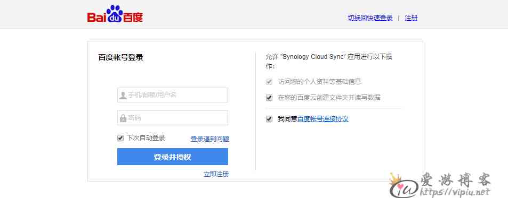This screenshot has width=508, height=198.
Task: Click the lock icon in password field
Action: [x=123, y=118]
